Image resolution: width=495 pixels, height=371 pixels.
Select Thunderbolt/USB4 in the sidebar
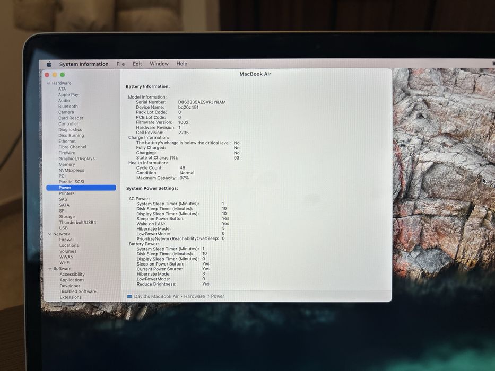click(x=77, y=223)
